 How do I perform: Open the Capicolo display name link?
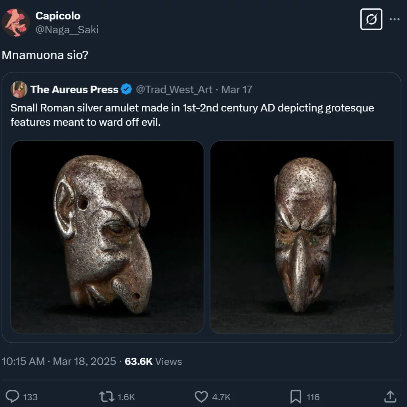click(58, 16)
